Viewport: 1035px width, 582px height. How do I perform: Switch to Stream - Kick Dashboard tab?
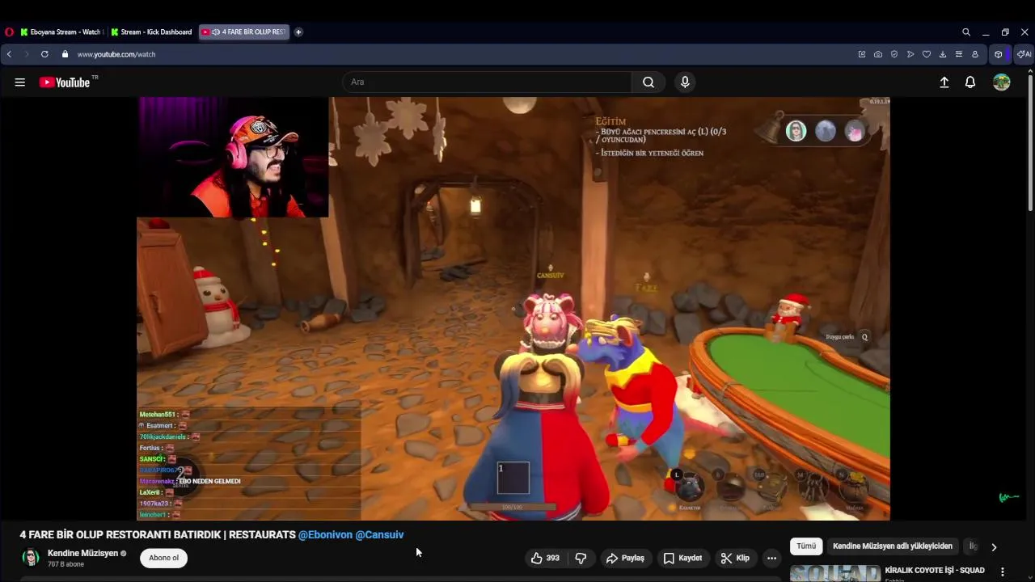point(152,32)
